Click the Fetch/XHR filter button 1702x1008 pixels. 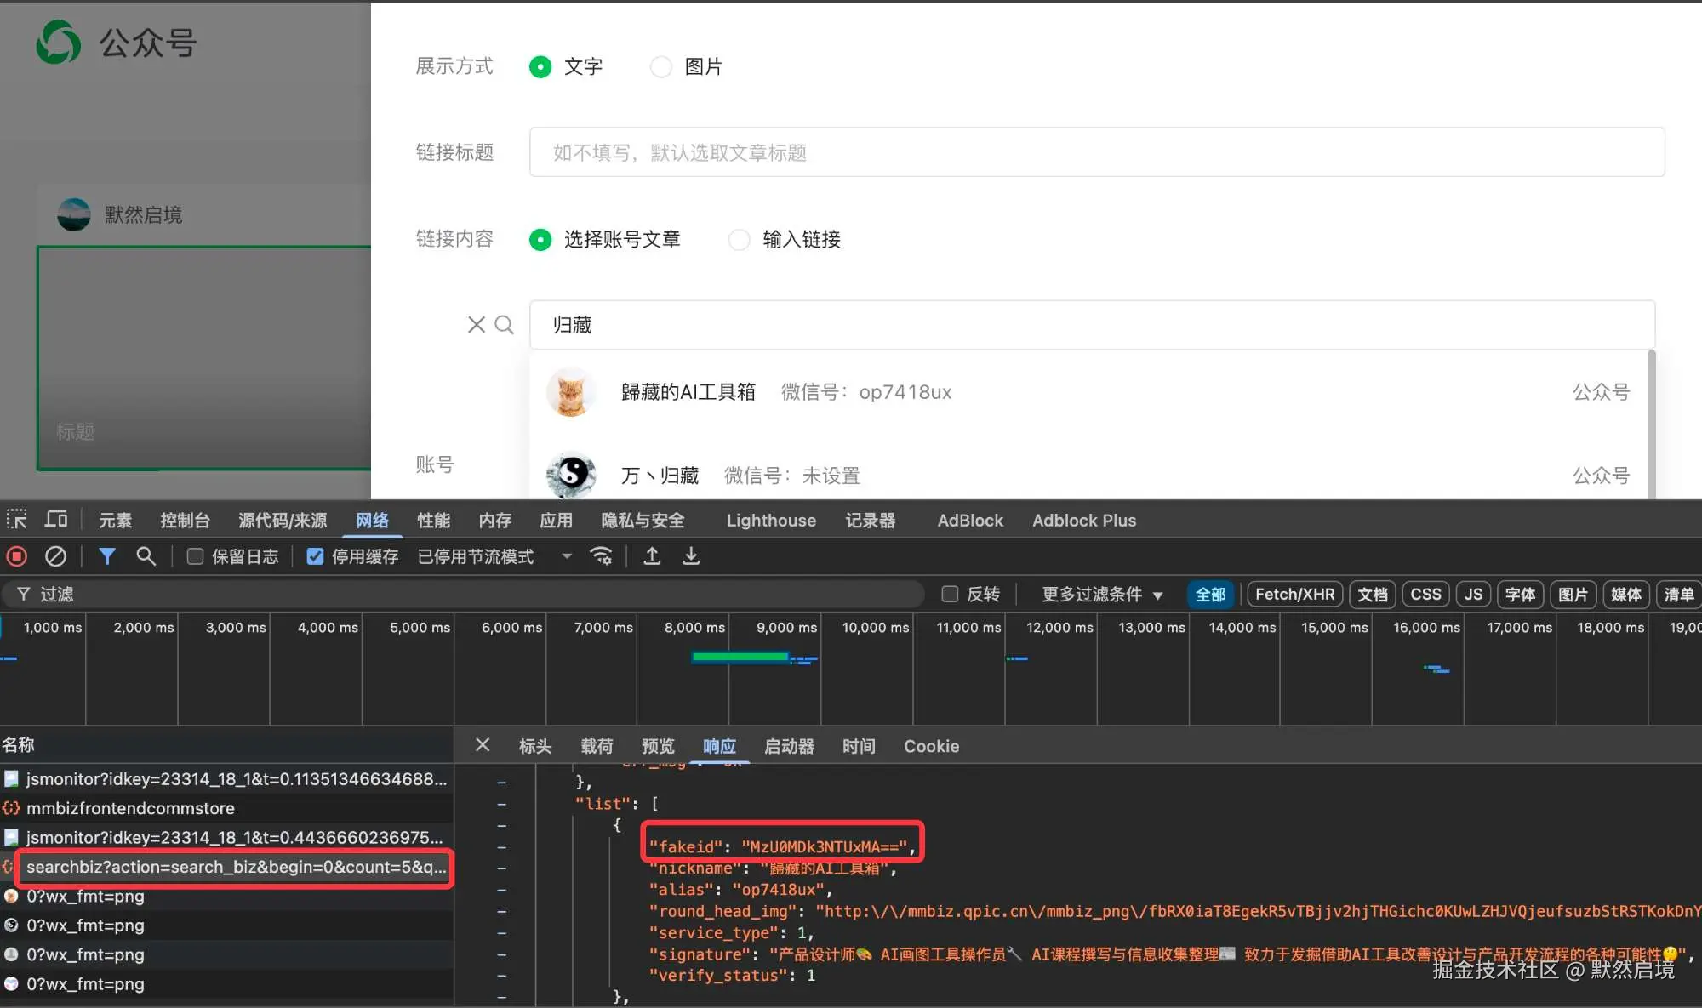point(1294,594)
